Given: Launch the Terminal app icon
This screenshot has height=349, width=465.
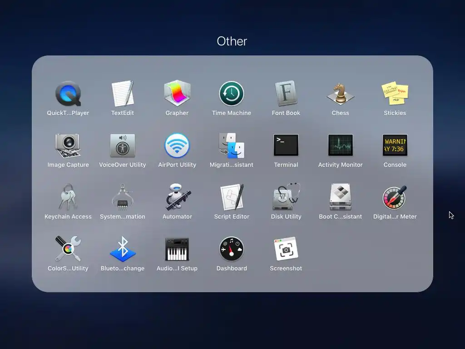Looking at the screenshot, I should (286, 145).
